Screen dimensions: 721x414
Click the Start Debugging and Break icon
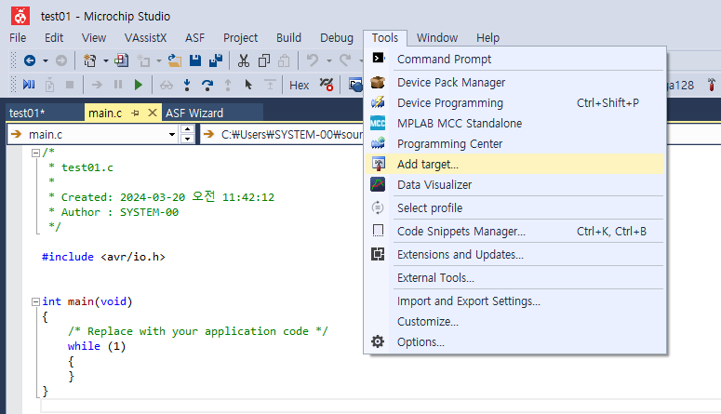(x=29, y=85)
